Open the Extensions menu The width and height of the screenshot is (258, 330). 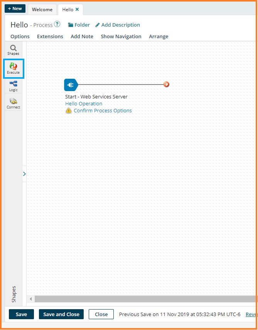[x=50, y=36]
